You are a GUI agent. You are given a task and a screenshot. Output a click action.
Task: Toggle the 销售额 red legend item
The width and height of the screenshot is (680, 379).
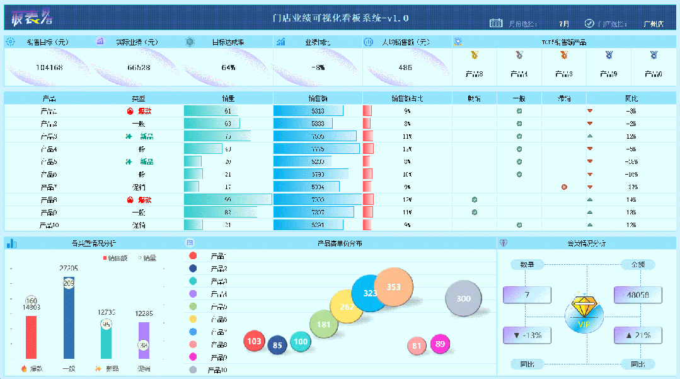point(115,259)
